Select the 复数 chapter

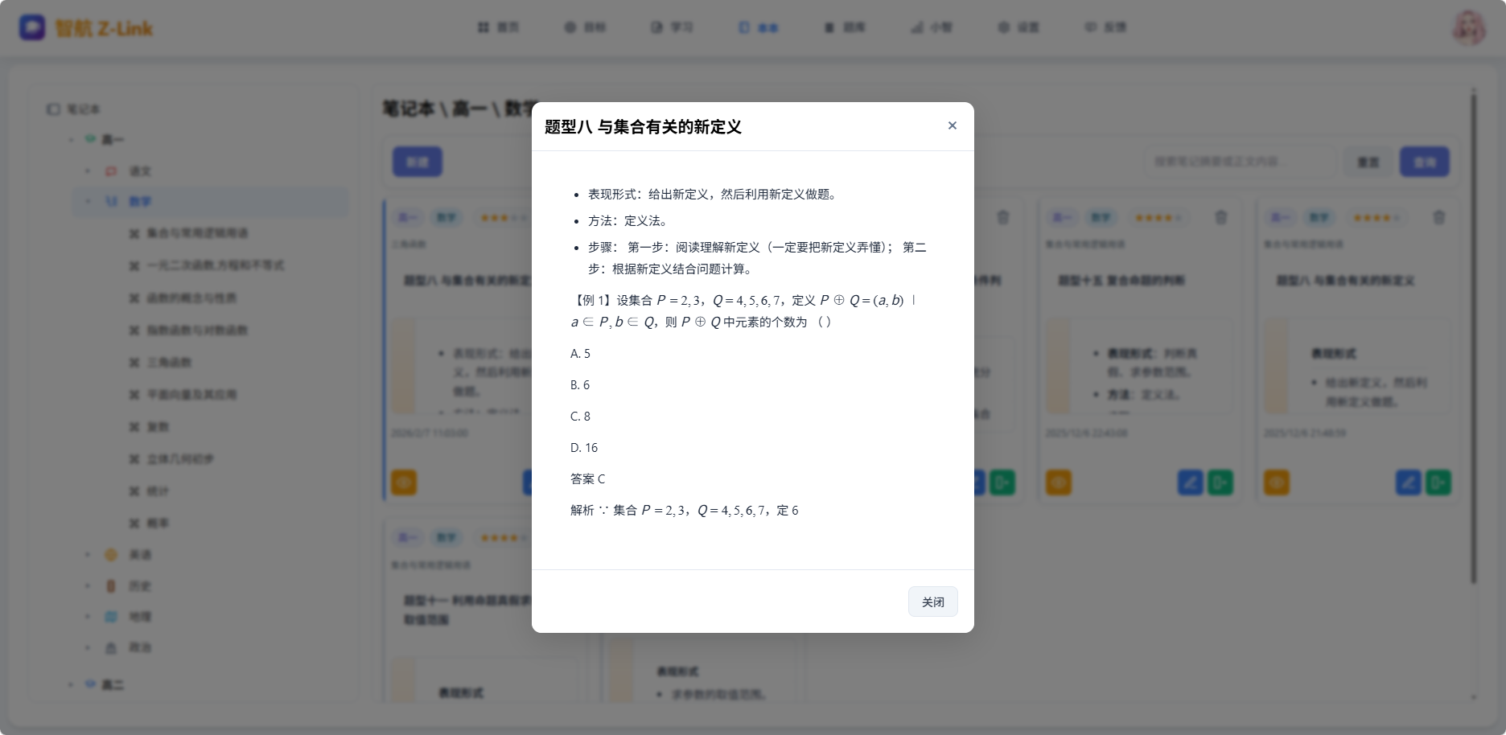[158, 427]
